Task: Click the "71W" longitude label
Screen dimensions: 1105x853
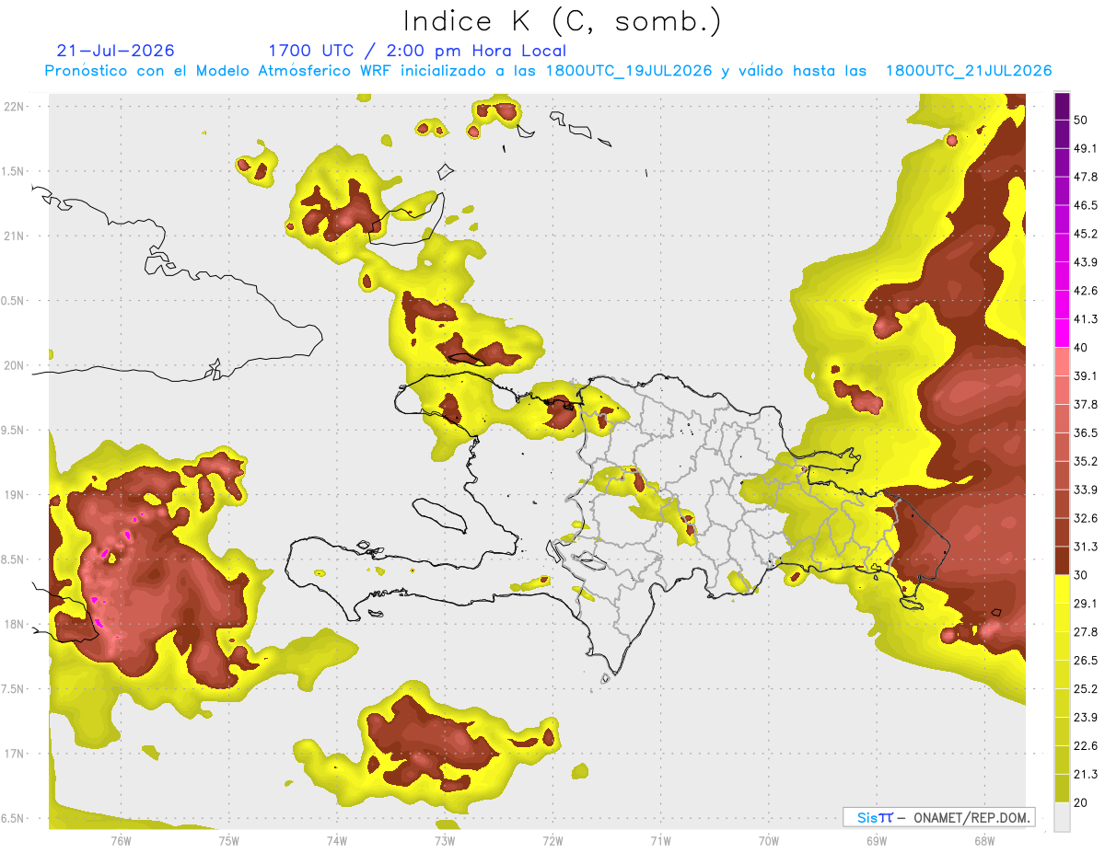Action: point(660,841)
